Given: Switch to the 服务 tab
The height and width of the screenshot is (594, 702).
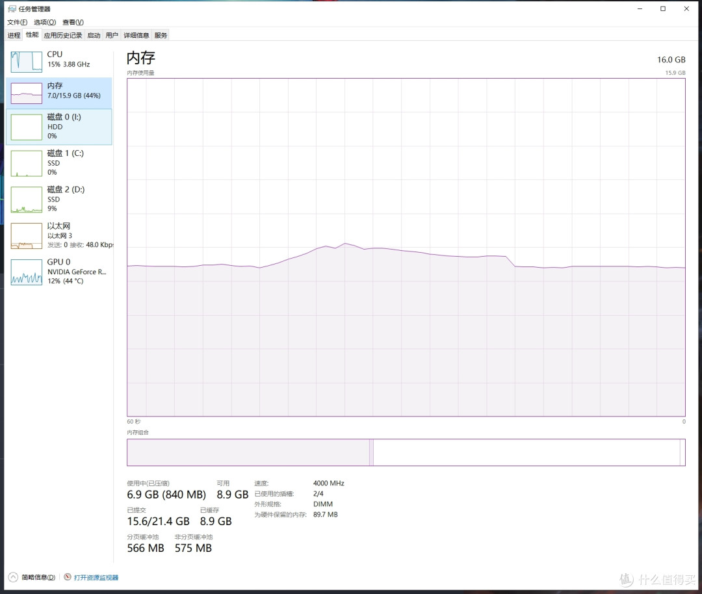Looking at the screenshot, I should click(x=161, y=35).
